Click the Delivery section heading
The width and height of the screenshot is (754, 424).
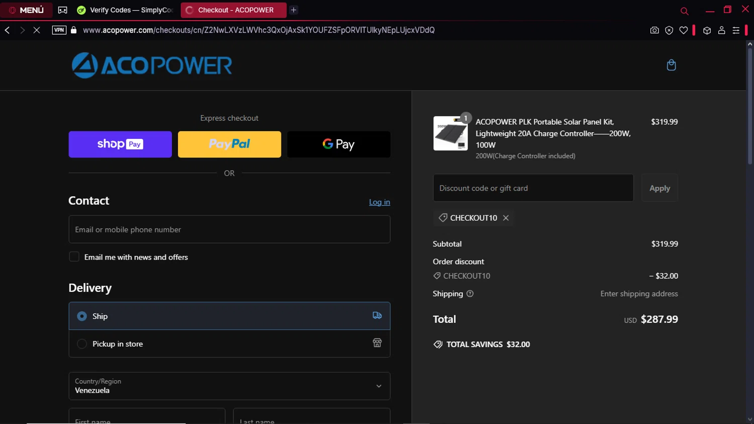90,288
